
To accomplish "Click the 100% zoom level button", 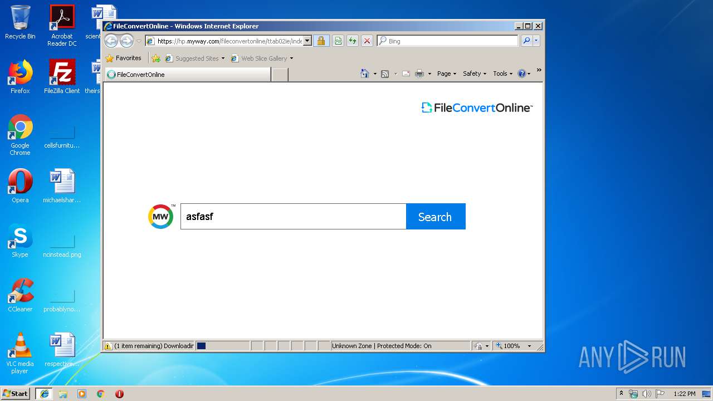I will 509,346.
